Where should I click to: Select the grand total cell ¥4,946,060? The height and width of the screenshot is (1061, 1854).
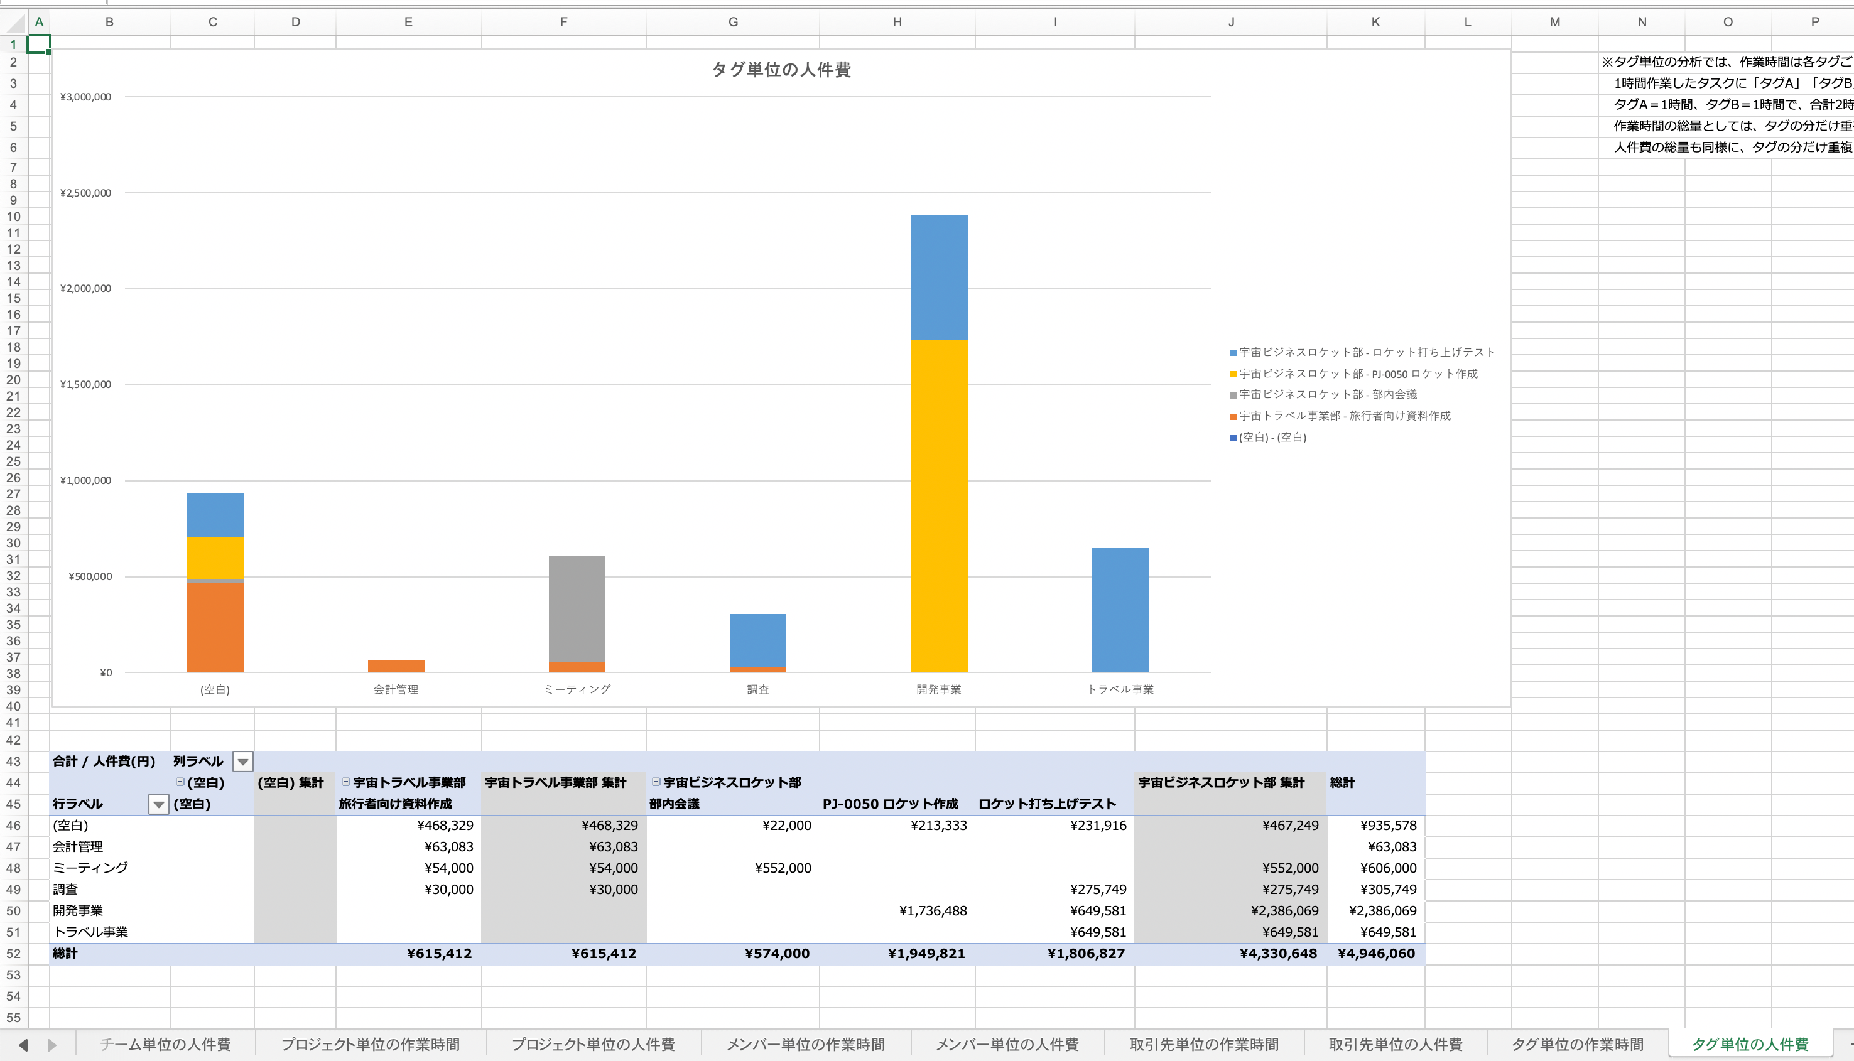[x=1376, y=953]
